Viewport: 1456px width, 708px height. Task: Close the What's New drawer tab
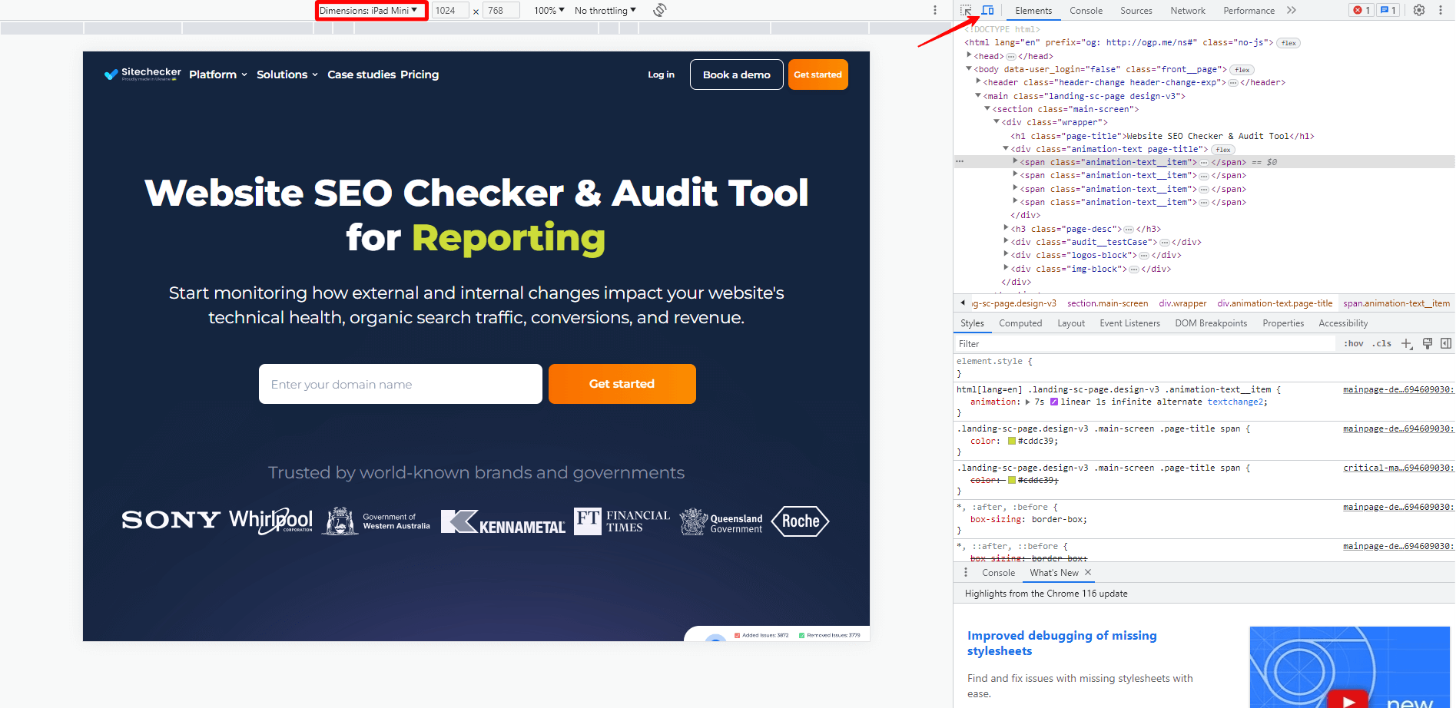[x=1088, y=572]
